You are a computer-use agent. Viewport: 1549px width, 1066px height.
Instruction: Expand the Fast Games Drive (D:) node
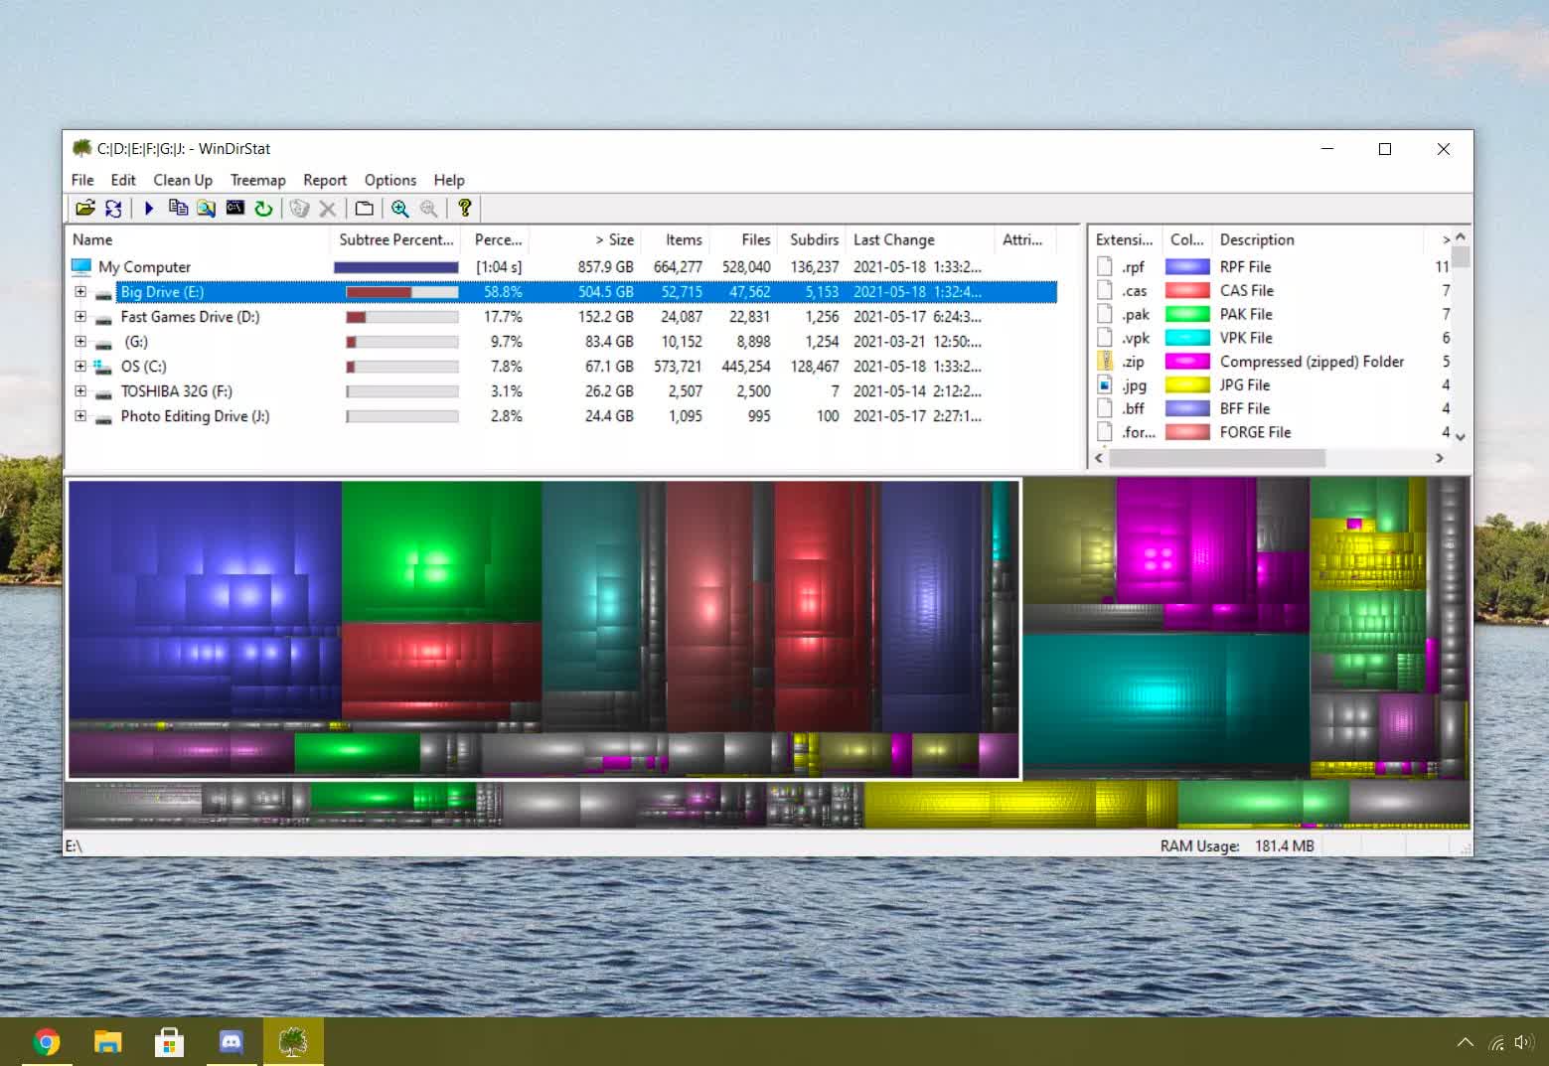point(80,317)
